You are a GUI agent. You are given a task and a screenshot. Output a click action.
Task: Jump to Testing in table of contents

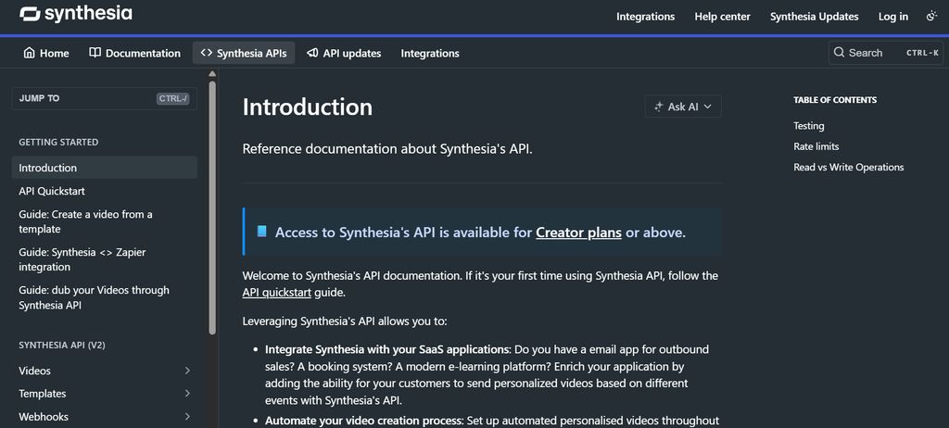click(808, 126)
